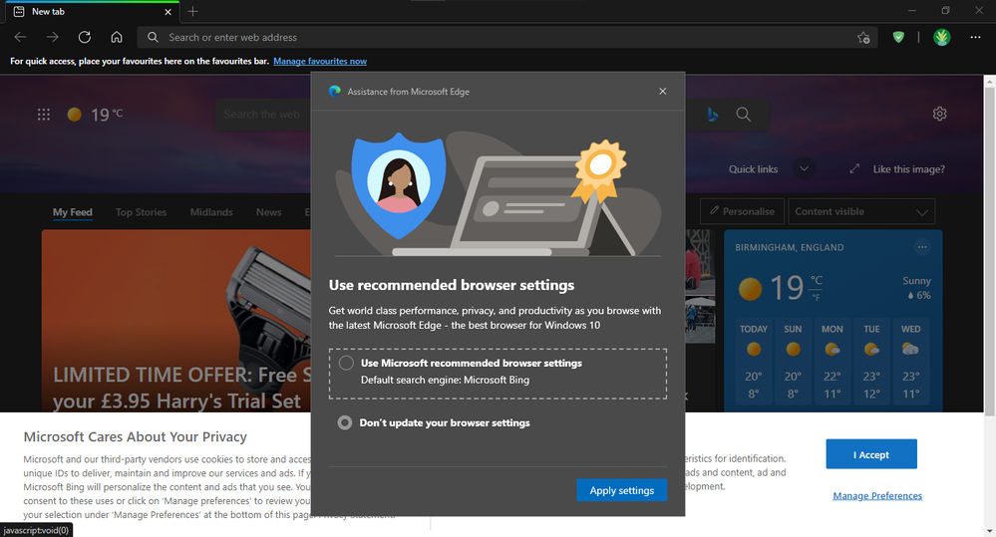The image size is (996, 537).
Task: Click the page vertical scrollbar
Action: [x=990, y=251]
